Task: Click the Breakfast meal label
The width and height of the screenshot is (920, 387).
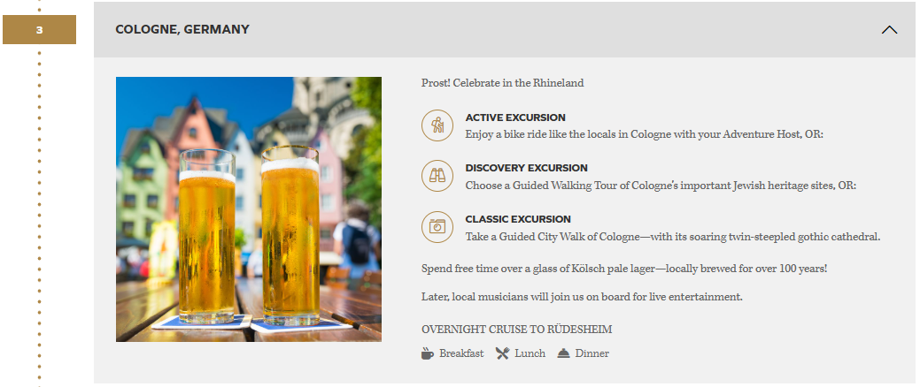Action: point(461,353)
